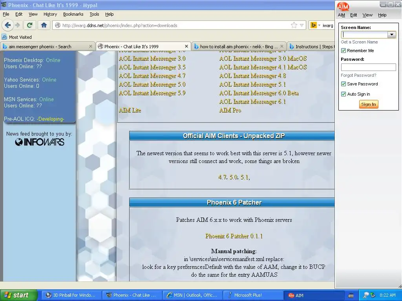Screen dimensions: 402x301
Task: Open the Edit menu in AIM window
Action: point(354,15)
